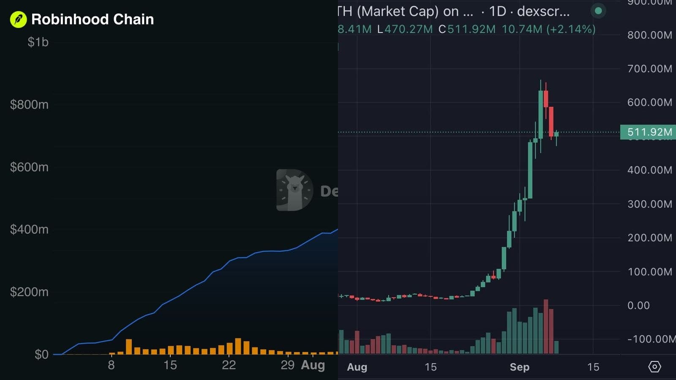Click the L470.27M low value in header
The height and width of the screenshot is (380, 676).
[x=405, y=30]
